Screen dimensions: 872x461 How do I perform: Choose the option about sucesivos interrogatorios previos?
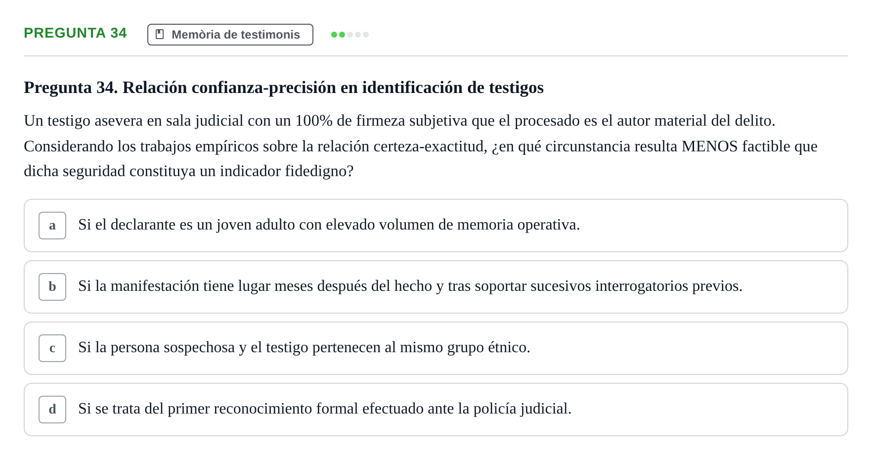coord(436,287)
